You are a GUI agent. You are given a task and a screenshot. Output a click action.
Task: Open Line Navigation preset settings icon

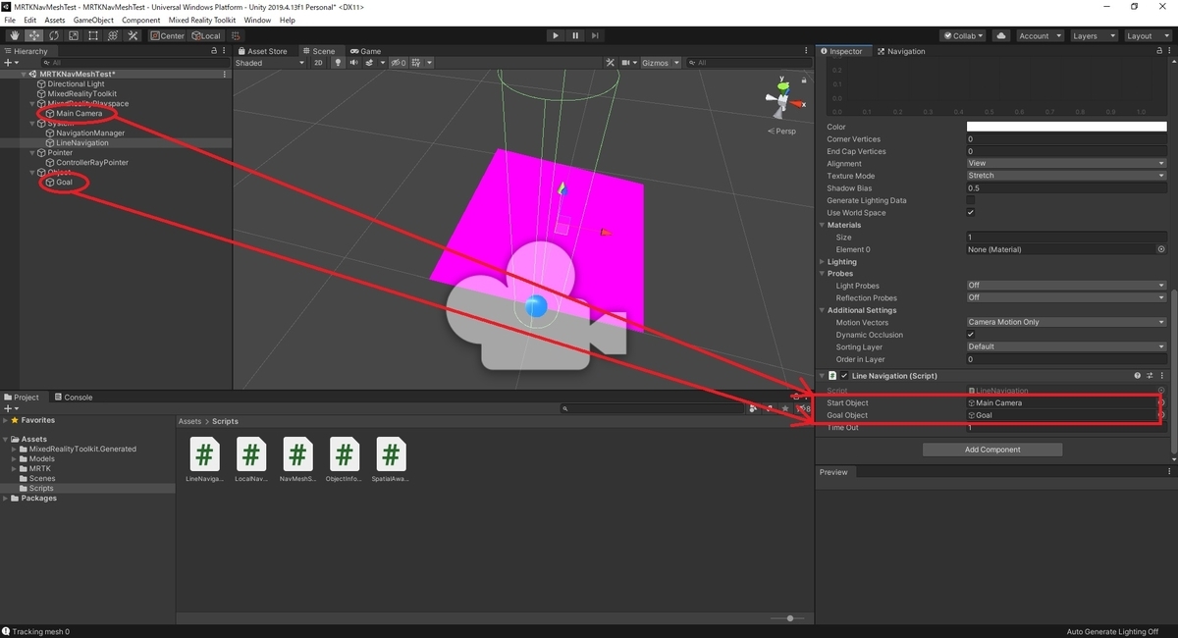[x=1150, y=376]
